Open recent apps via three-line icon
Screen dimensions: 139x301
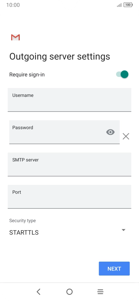coord(100,292)
